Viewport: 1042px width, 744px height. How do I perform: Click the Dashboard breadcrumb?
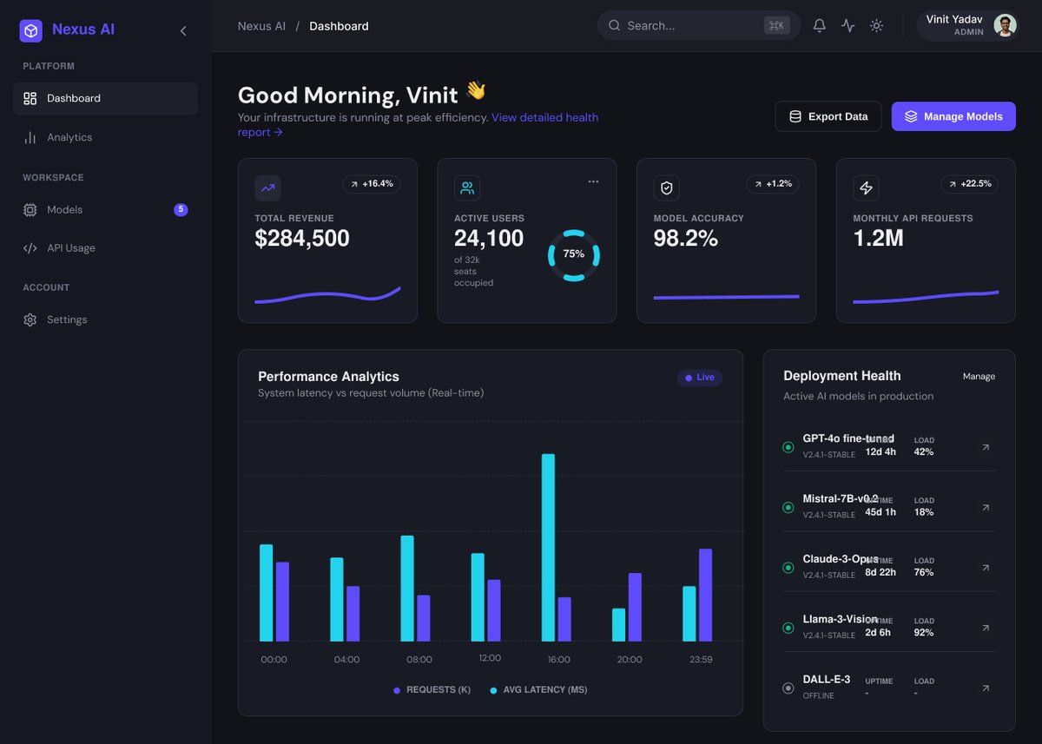click(x=339, y=26)
